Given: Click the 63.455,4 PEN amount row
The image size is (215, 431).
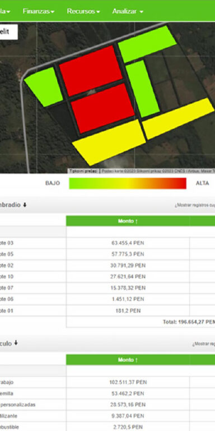Looking at the screenshot, I should 128,243.
